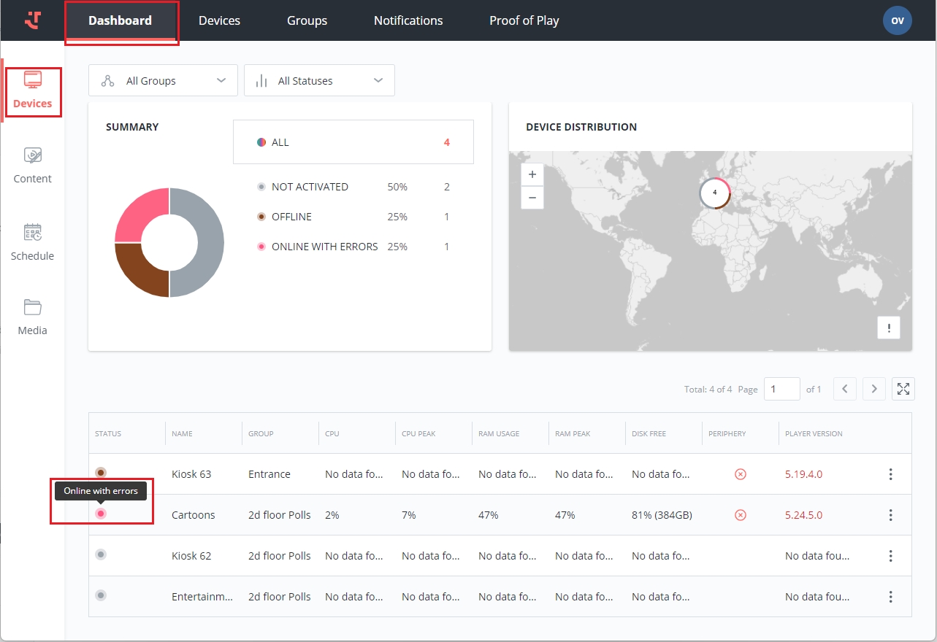The width and height of the screenshot is (937, 642).
Task: Click the page number input field
Action: pyautogui.click(x=781, y=389)
